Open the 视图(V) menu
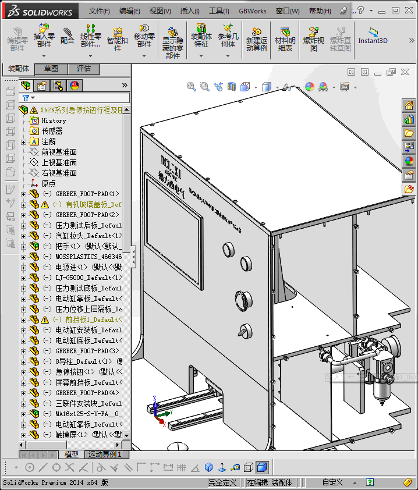Viewport: 418px width, 490px height. click(160, 11)
